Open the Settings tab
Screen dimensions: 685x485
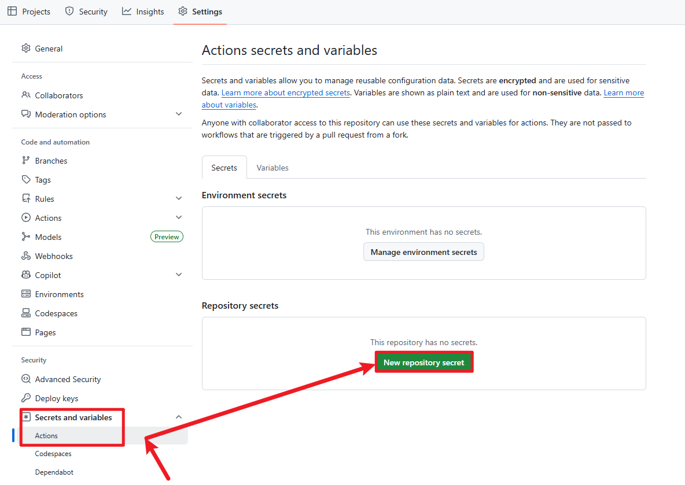pos(201,12)
